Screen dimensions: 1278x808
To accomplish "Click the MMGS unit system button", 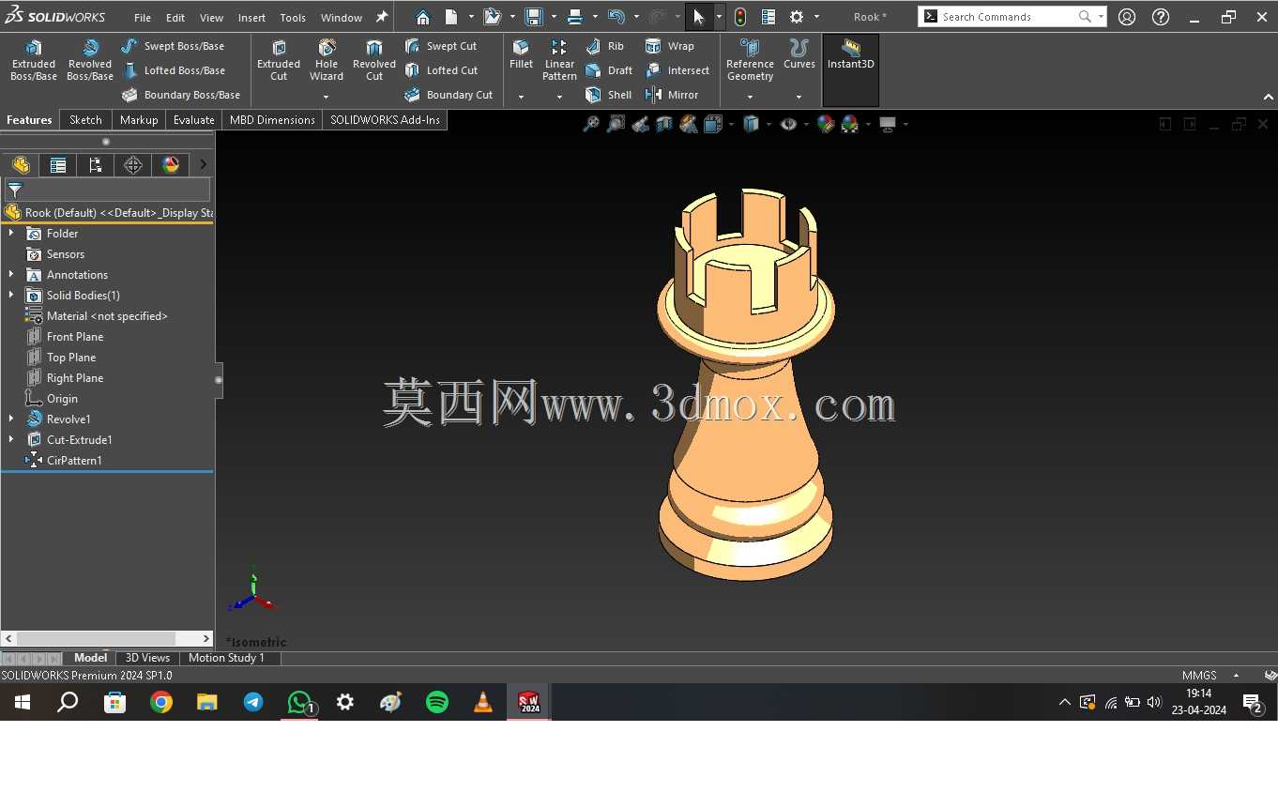I will pyautogui.click(x=1199, y=676).
